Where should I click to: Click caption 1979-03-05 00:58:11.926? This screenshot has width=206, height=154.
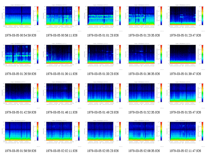pyautogui.click(x=62, y=35)
